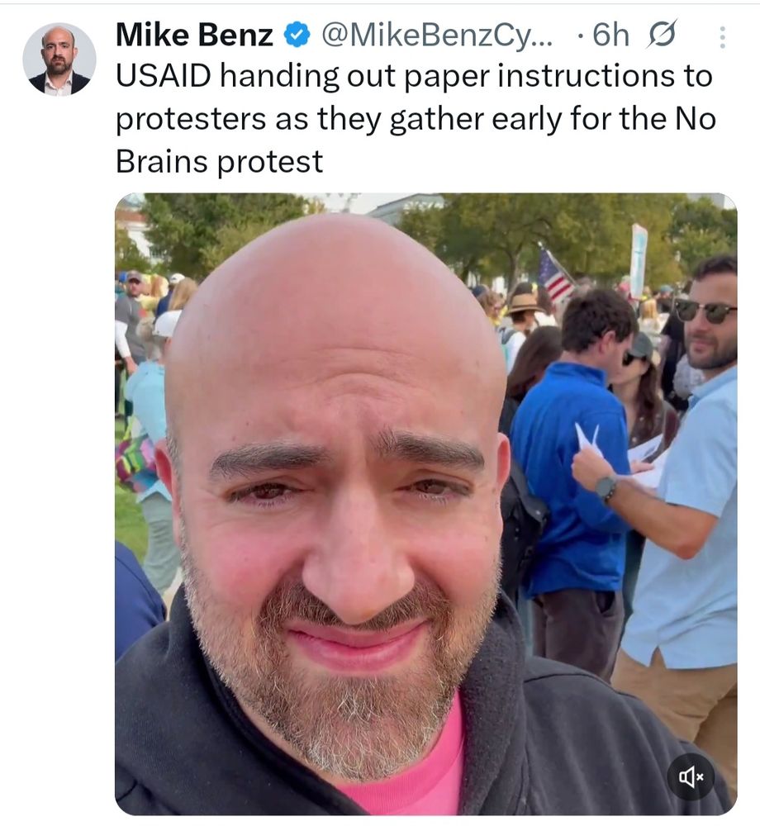This screenshot has height=826, width=760.
Task: Unmute the video with the speaker icon
Action: (x=691, y=777)
